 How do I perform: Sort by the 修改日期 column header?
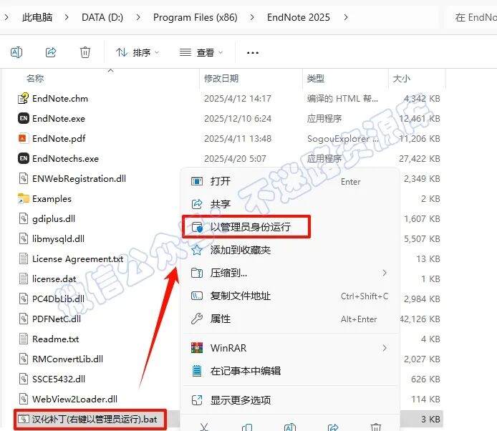[x=221, y=78]
